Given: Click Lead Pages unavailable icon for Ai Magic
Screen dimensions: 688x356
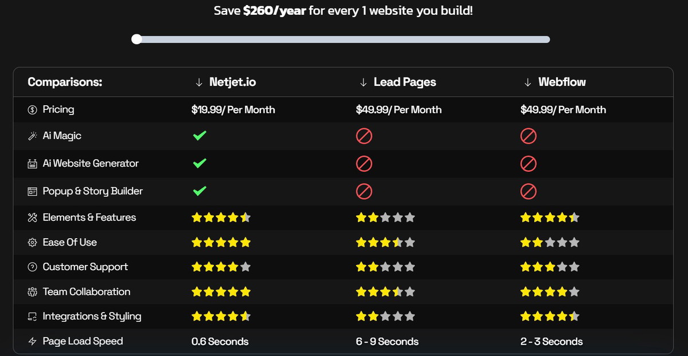Looking at the screenshot, I should click(364, 136).
